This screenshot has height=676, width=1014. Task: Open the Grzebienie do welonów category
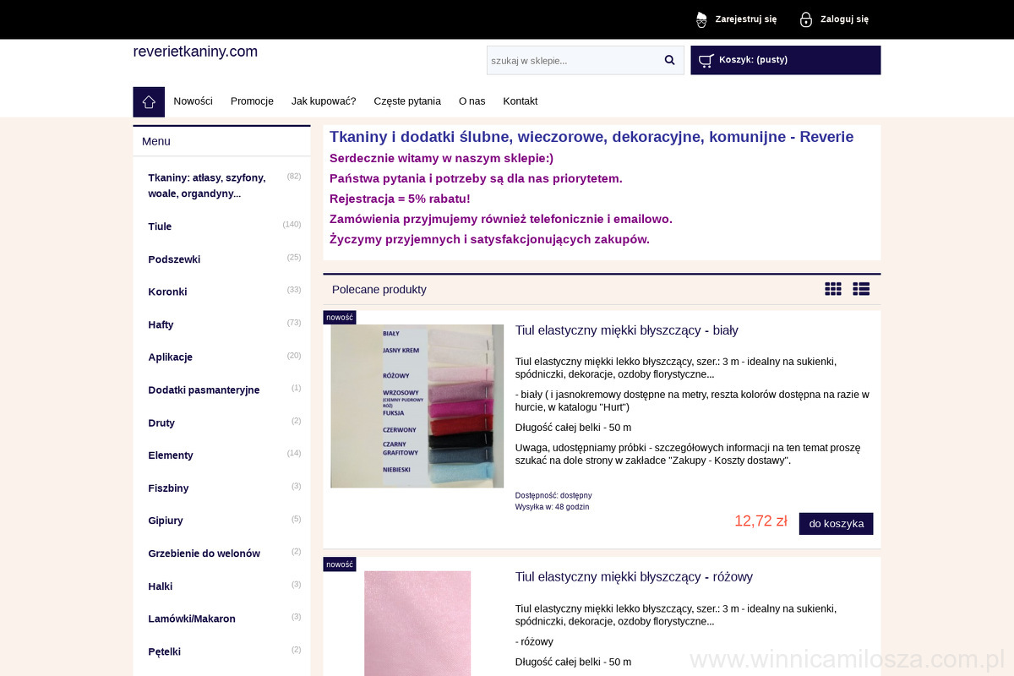[x=204, y=553]
